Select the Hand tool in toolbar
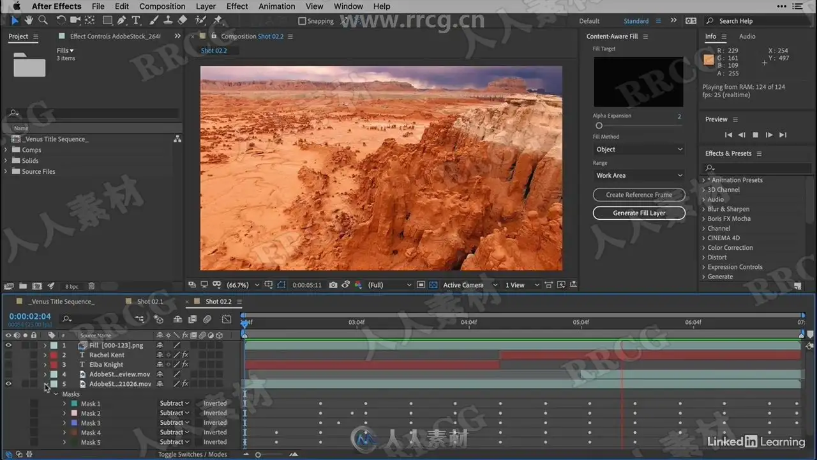The image size is (817, 460). pos(28,20)
